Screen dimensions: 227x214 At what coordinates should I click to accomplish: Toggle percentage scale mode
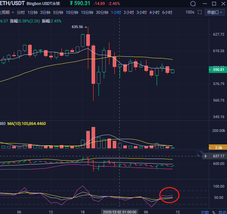coord(214,212)
